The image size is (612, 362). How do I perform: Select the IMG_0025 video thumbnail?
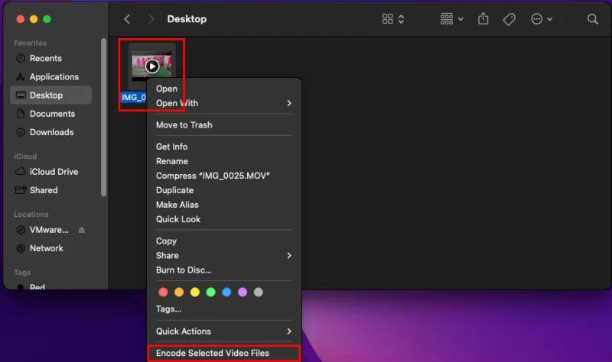(x=151, y=66)
